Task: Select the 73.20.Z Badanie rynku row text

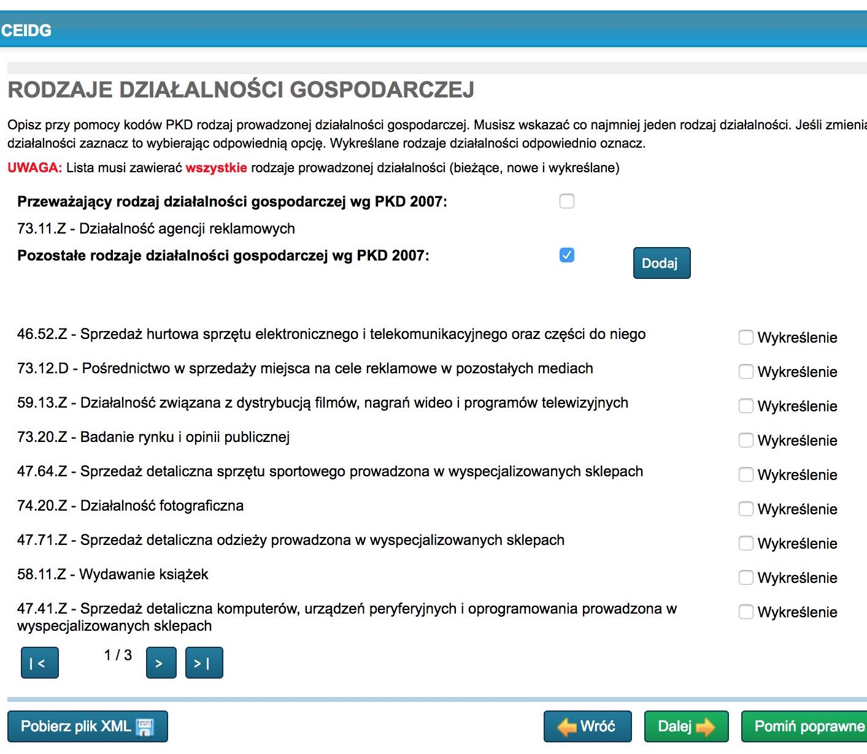Action: point(153,437)
